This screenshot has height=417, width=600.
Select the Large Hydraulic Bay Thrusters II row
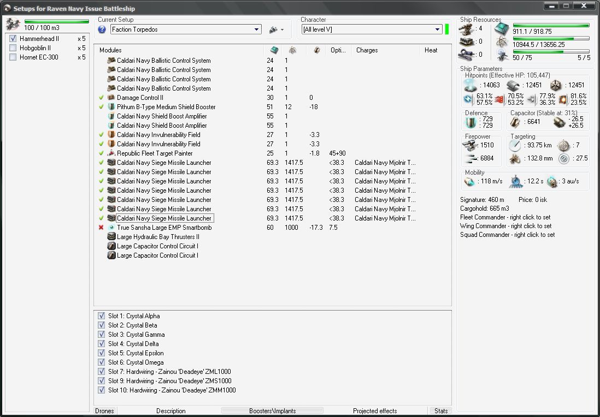coord(273,236)
